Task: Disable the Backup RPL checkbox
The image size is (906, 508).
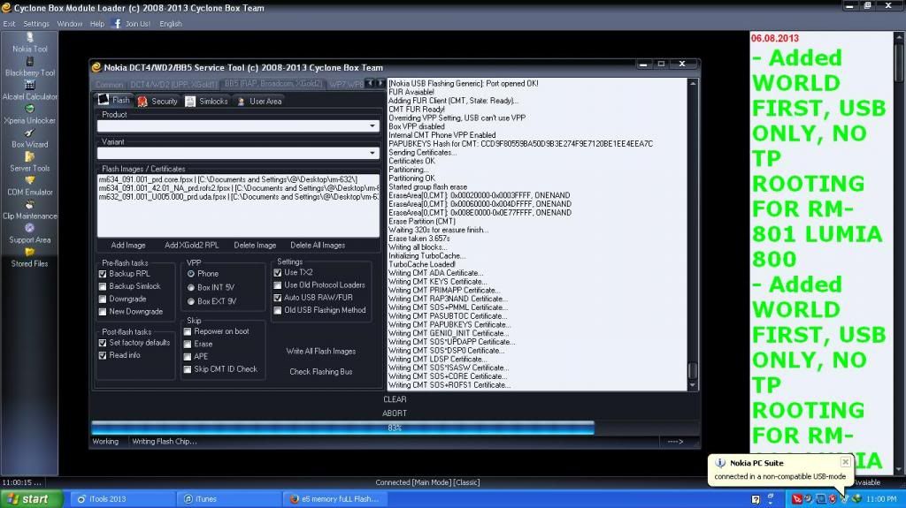Action: point(104,274)
